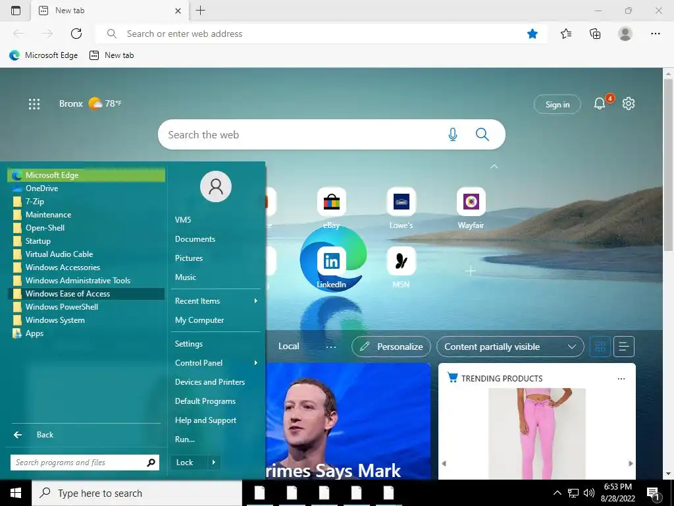Switch feed to grid view layout
Image resolution: width=674 pixels, height=506 pixels.
point(600,347)
